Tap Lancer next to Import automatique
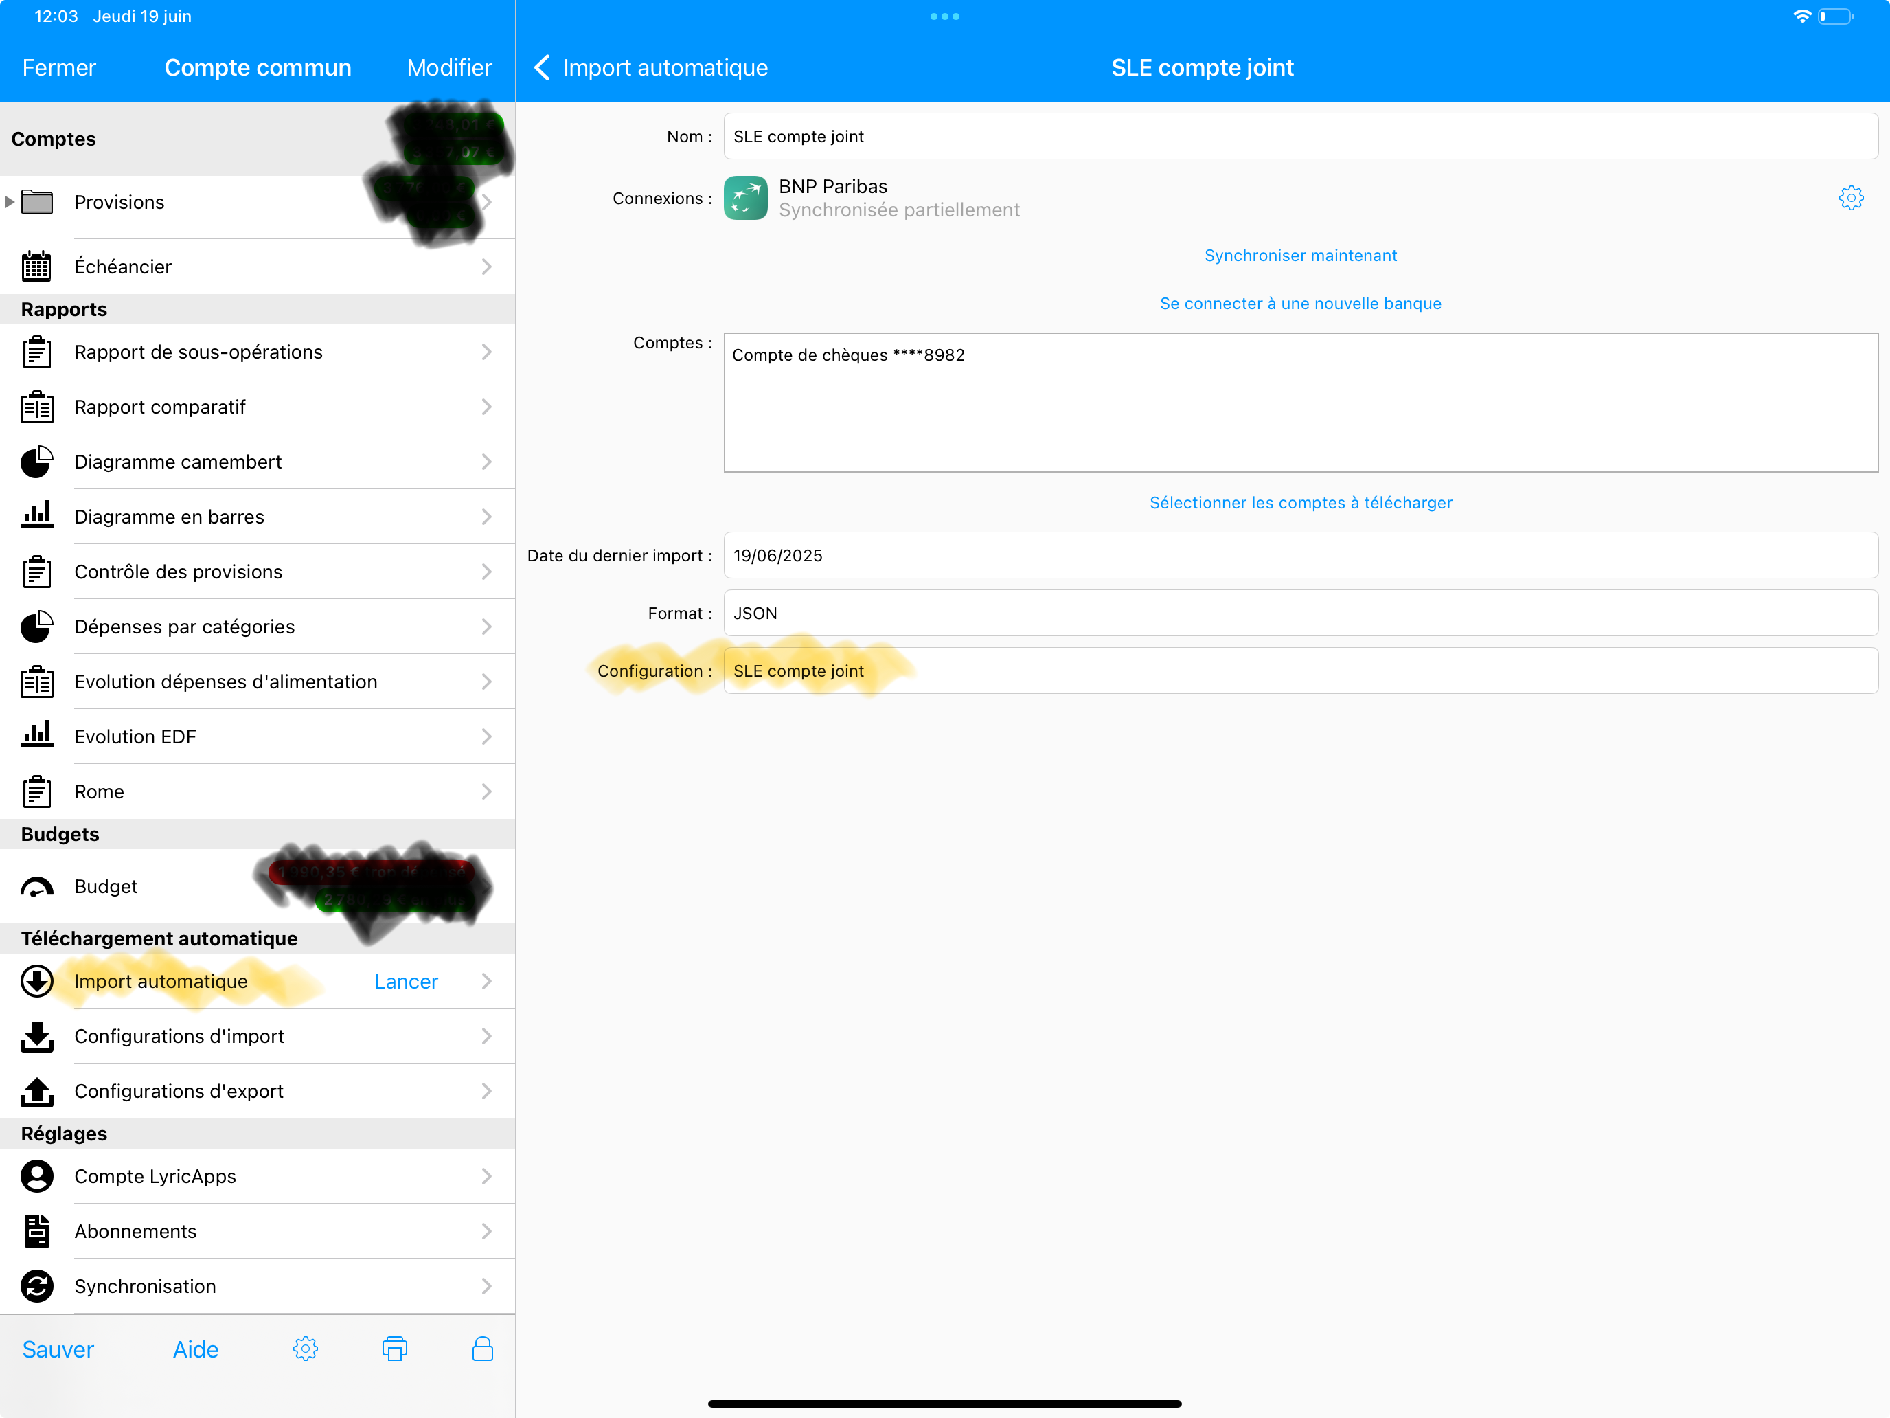Viewport: 1890px width, 1418px height. pyautogui.click(x=406, y=981)
